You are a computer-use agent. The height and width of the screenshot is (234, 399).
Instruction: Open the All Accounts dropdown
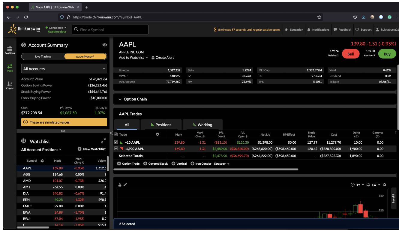pyautogui.click(x=64, y=69)
